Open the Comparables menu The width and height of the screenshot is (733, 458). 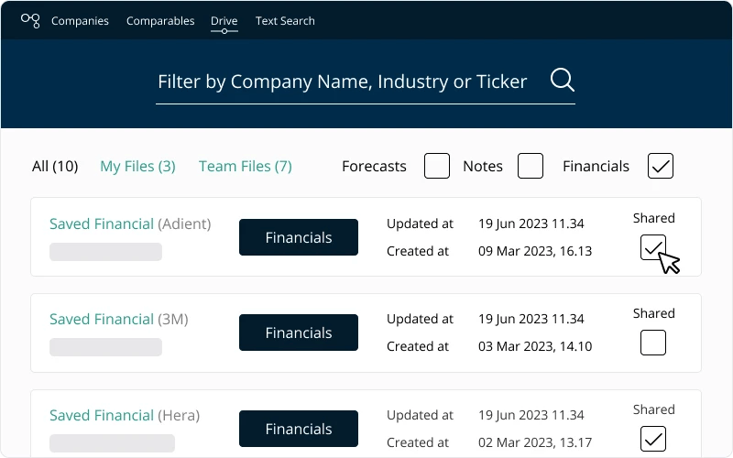coord(160,21)
